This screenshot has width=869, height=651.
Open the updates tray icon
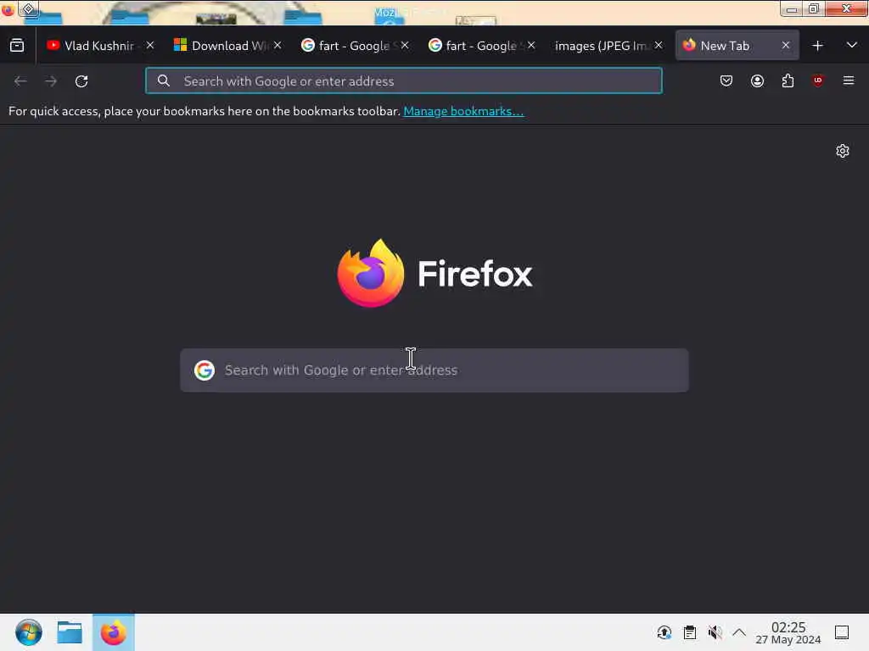click(664, 632)
